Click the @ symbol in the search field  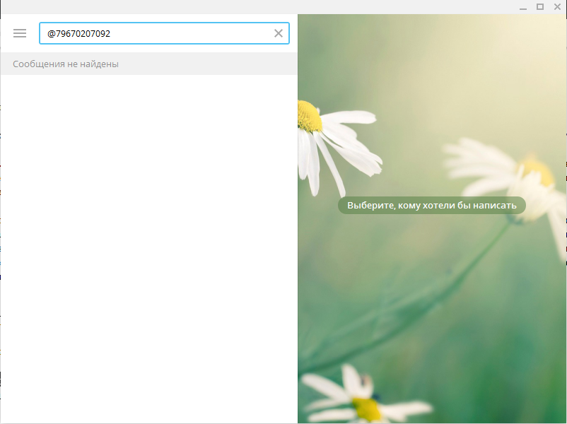51,33
